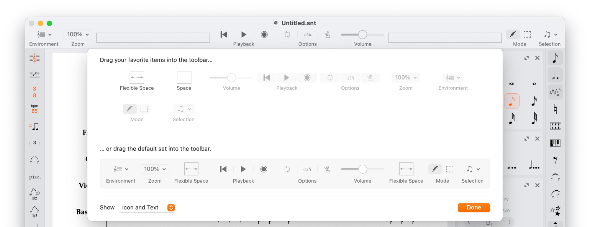Click Options group in favorite items area
This screenshot has width=590, height=227.
350,78
